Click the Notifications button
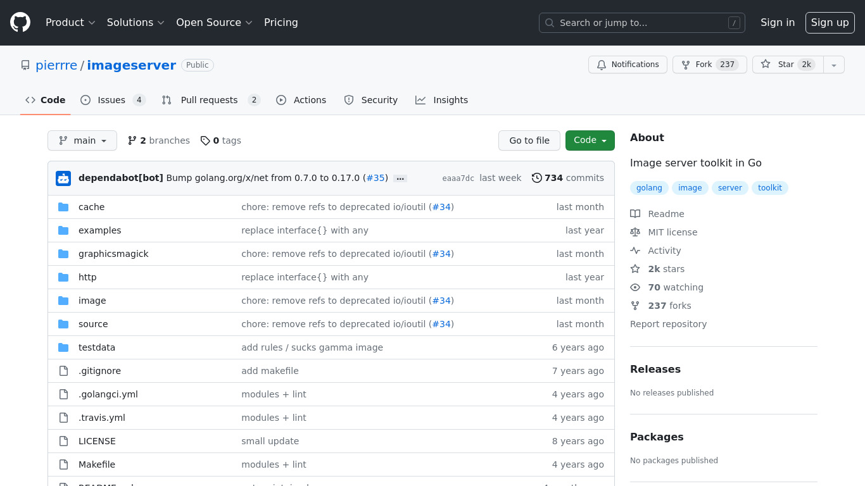The image size is (865, 486). (x=628, y=65)
